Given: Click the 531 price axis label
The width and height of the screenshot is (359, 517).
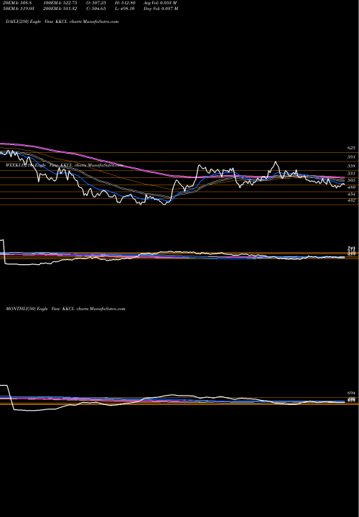Looking at the screenshot, I should coord(351,173).
